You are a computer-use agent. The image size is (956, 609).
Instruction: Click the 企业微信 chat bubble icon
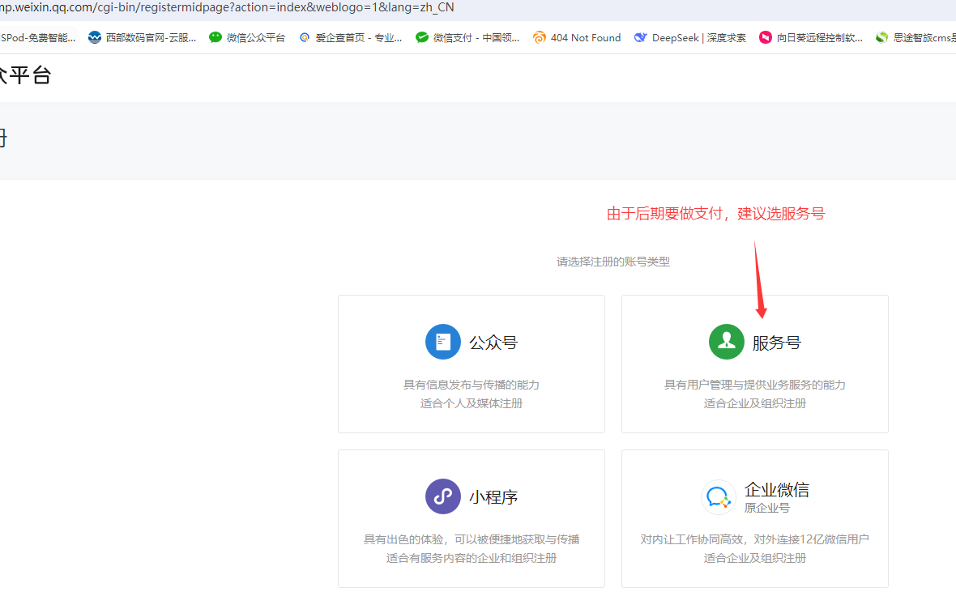pos(718,496)
